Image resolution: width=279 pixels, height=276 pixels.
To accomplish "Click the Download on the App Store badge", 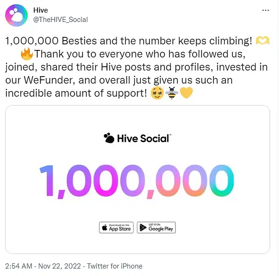I will (116, 227).
